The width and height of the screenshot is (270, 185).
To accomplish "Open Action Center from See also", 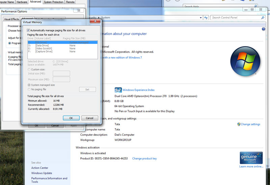I will coord(39,168).
